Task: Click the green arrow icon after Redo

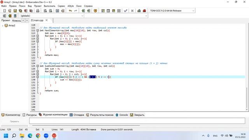Action: [83, 11]
